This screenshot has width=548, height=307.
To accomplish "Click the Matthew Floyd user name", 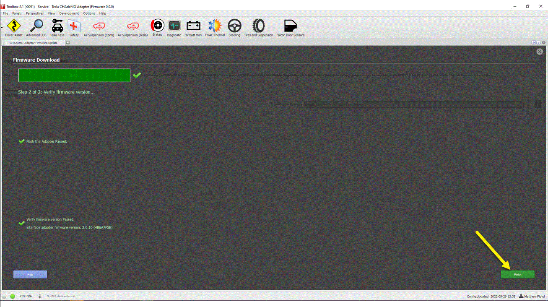I will (x=535, y=297).
